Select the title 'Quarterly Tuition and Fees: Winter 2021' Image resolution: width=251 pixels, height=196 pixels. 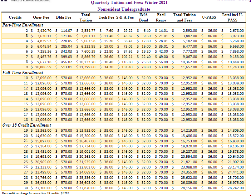[129, 3]
